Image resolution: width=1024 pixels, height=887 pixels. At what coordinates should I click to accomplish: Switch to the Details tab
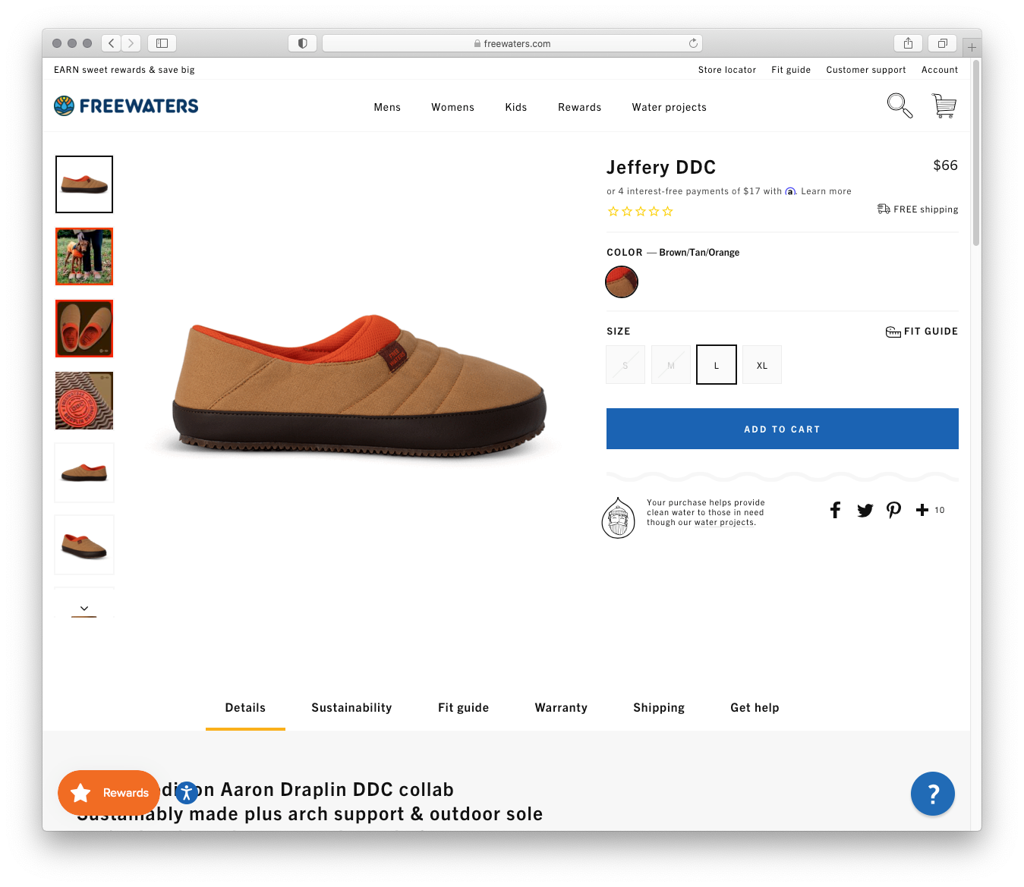coord(245,708)
